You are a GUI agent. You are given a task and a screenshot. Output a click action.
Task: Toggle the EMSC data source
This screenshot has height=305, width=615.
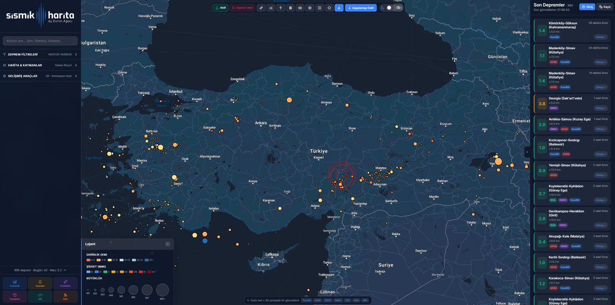pyautogui.click(x=338, y=300)
